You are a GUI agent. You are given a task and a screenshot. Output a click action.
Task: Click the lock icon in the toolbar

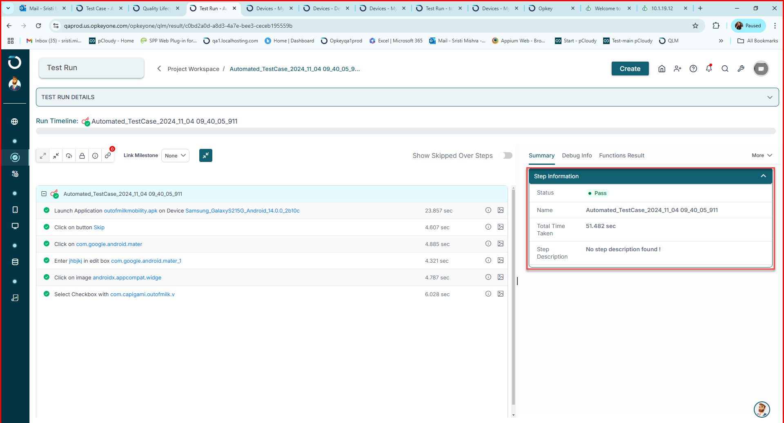[x=82, y=155]
